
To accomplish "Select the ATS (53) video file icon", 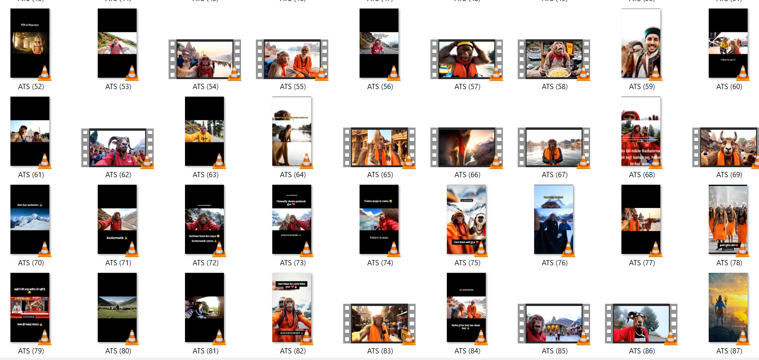I will pos(117,43).
